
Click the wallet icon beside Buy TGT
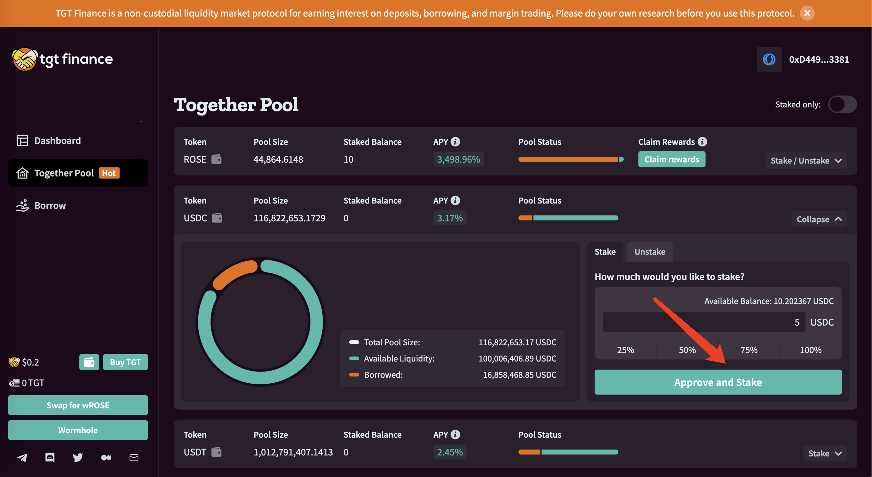[x=89, y=362]
